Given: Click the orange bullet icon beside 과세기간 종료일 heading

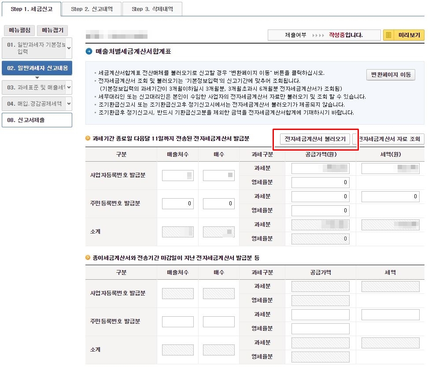Looking at the screenshot, I should pyautogui.click(x=88, y=138).
